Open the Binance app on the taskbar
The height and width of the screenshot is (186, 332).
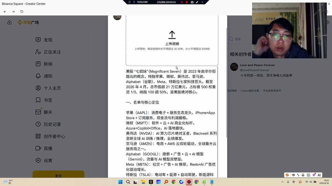pyautogui.click(x=151, y=182)
